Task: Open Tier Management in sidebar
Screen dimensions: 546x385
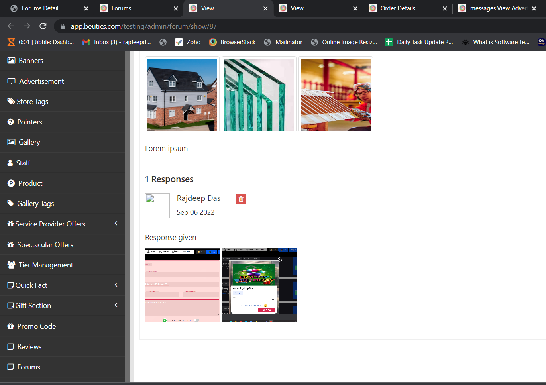Action: coord(45,265)
